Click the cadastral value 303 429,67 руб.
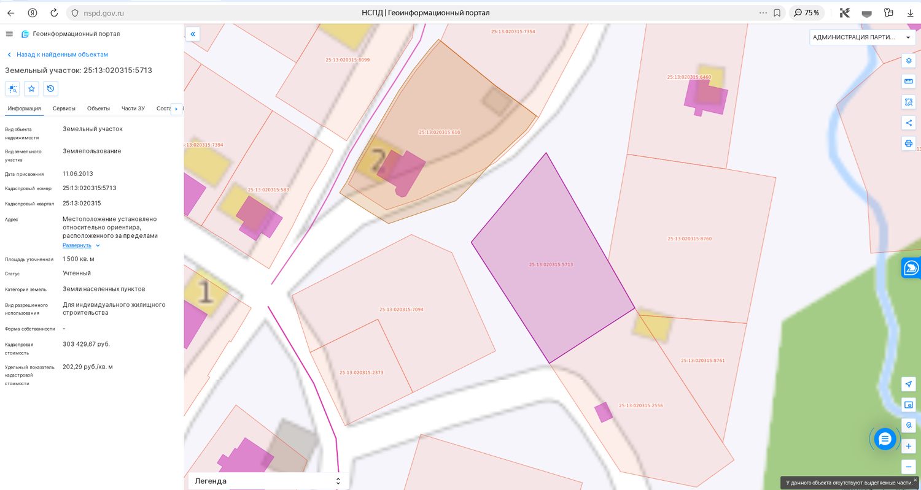921x490 pixels. [87, 344]
